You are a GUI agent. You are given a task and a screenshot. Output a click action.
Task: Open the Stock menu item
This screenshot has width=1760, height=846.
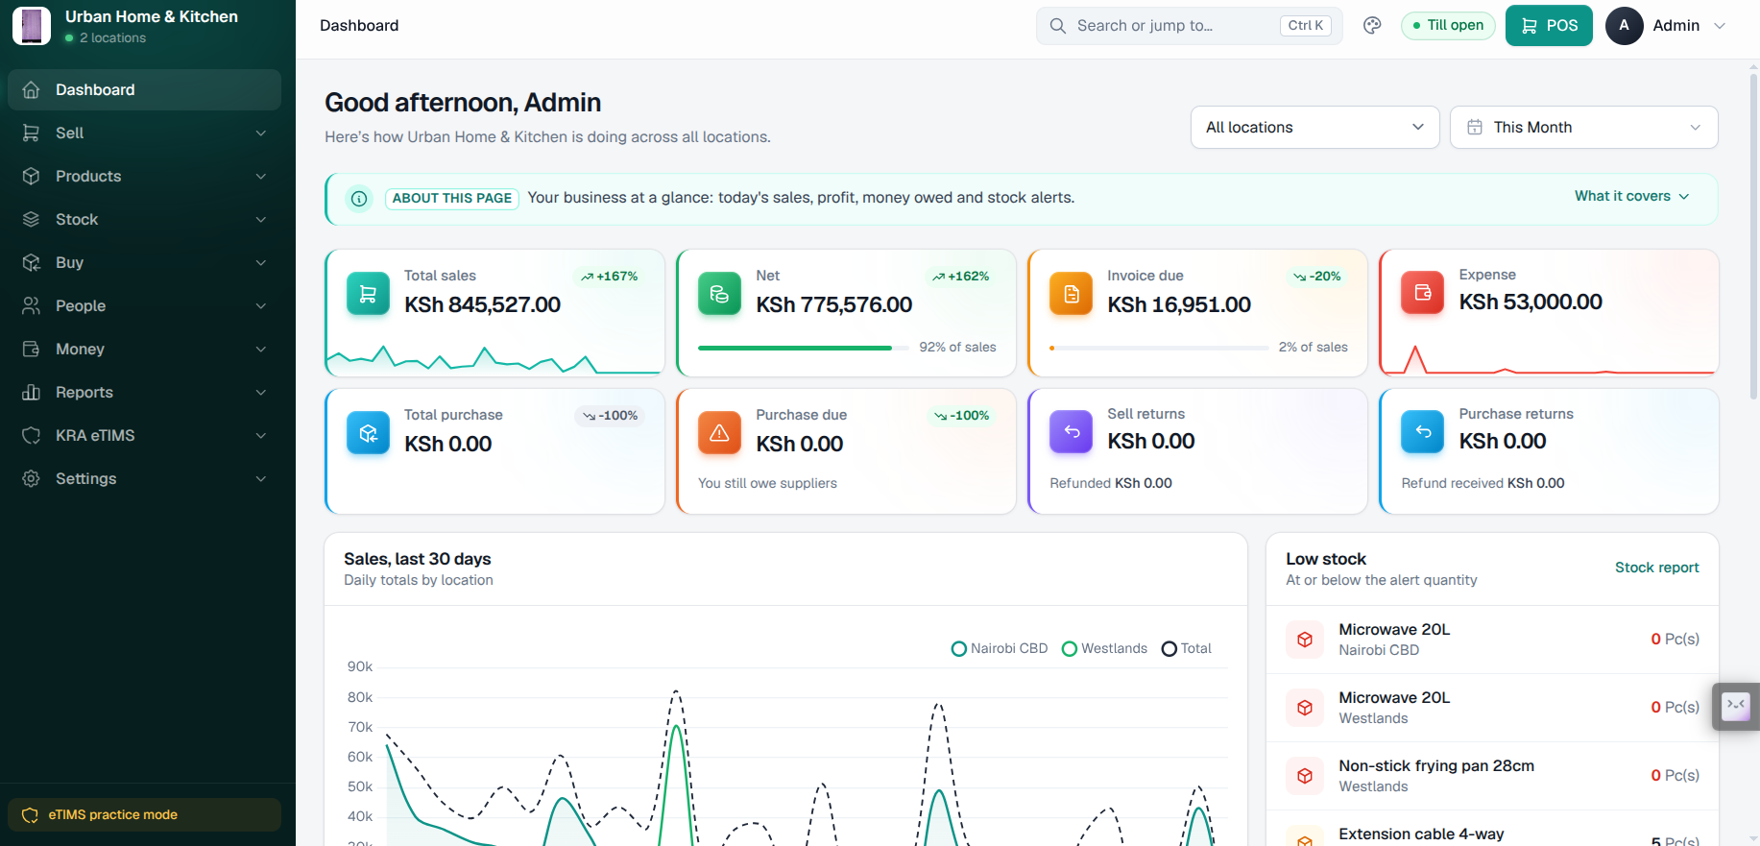(144, 220)
